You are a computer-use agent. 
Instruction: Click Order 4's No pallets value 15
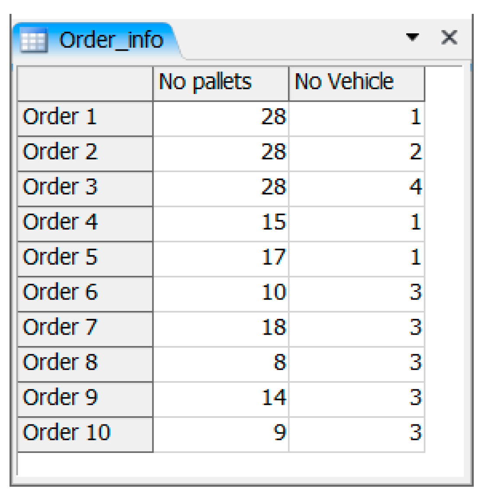(x=221, y=223)
